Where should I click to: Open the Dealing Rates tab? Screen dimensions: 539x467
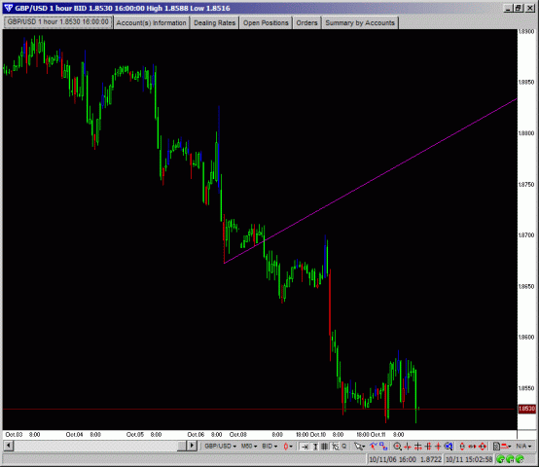(214, 22)
